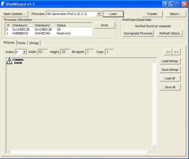Click the Coming Soon warning picture preview
189x159 pixels.
pyautogui.click(x=15, y=61)
